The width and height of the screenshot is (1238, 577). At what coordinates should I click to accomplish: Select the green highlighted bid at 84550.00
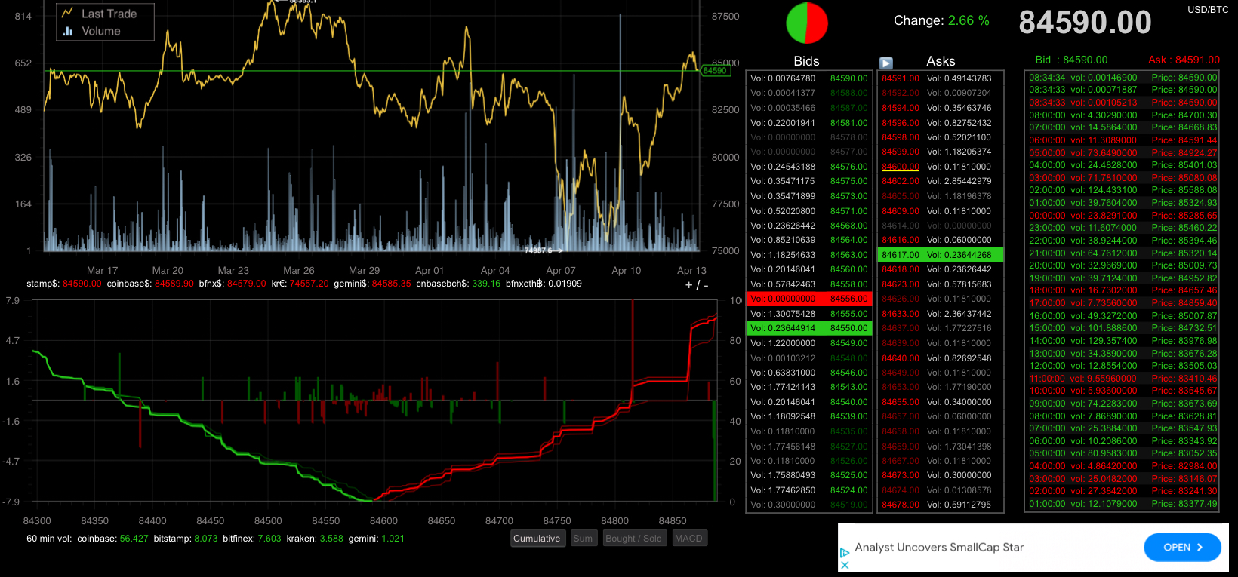coord(809,328)
